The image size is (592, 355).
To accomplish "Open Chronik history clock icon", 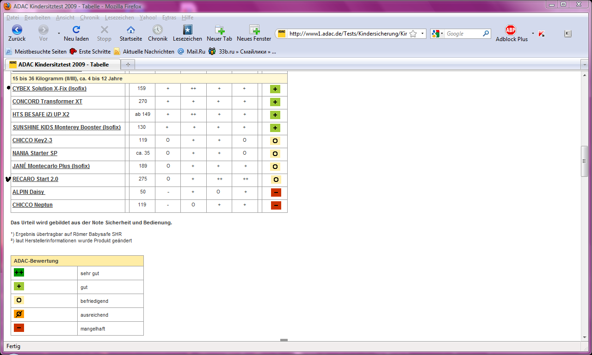I will 158,30.
